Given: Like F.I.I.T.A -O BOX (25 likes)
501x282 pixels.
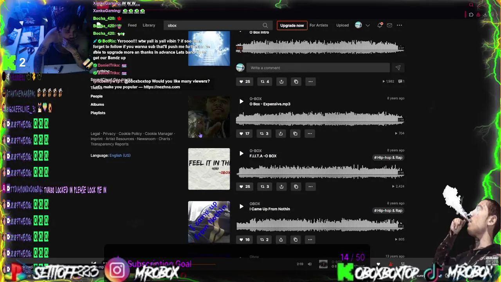Looking at the screenshot, I should click(245, 186).
